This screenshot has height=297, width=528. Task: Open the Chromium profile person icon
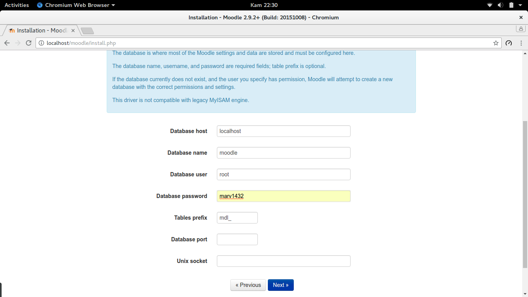521,29
